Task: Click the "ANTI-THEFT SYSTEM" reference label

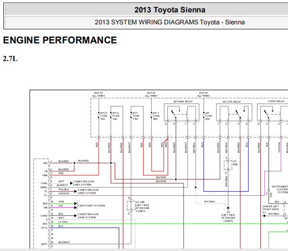Action: 92,206
